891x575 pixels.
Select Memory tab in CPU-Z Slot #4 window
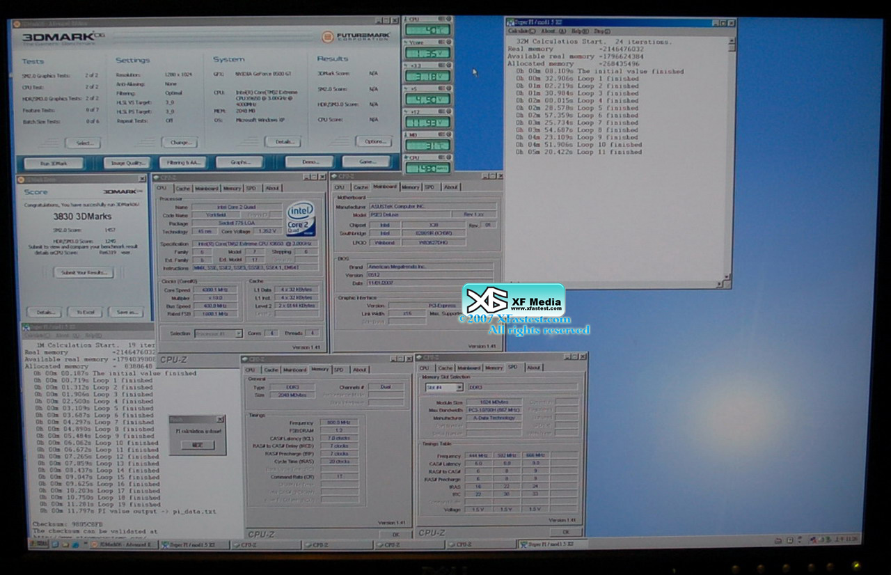[x=494, y=368]
